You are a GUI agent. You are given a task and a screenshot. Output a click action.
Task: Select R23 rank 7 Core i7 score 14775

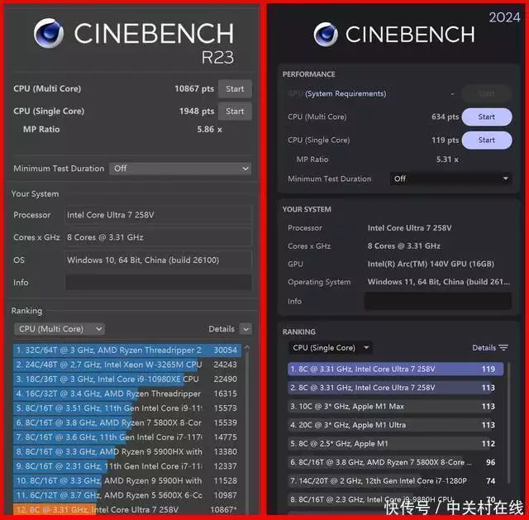click(127, 437)
